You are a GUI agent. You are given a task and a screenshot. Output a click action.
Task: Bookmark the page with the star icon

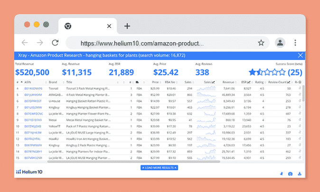[x=261, y=43]
